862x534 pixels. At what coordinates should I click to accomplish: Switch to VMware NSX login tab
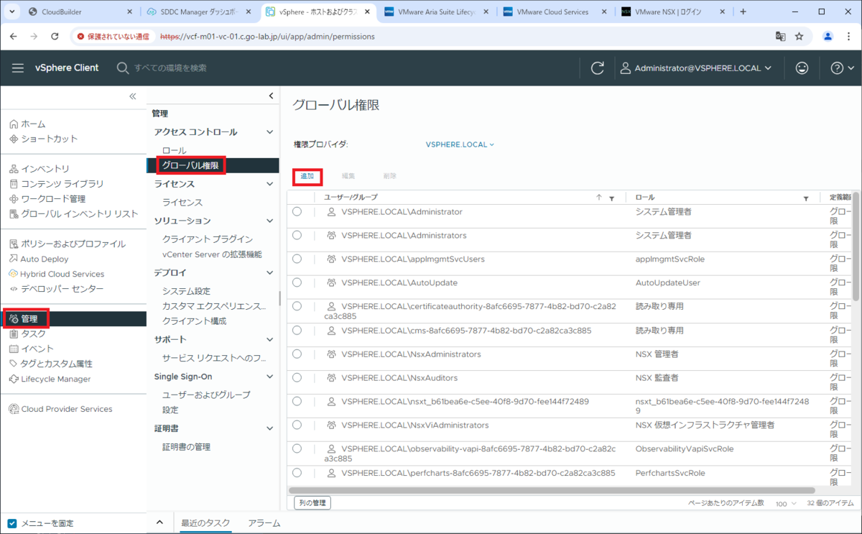(672, 11)
